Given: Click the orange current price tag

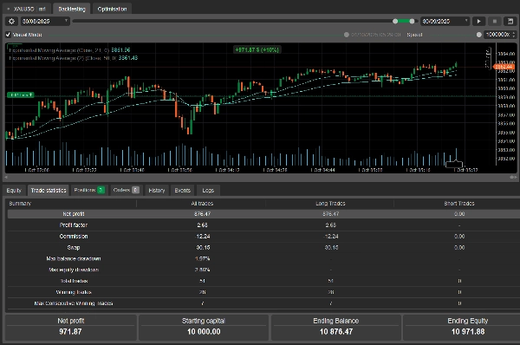Looking at the screenshot, I should pos(504,67).
